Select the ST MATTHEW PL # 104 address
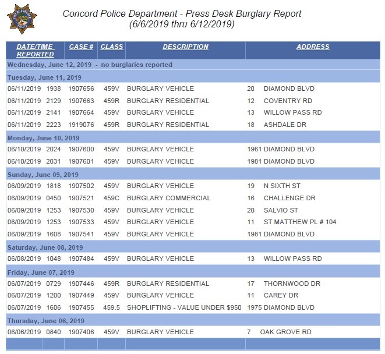The width and height of the screenshot is (385, 354). click(299, 222)
